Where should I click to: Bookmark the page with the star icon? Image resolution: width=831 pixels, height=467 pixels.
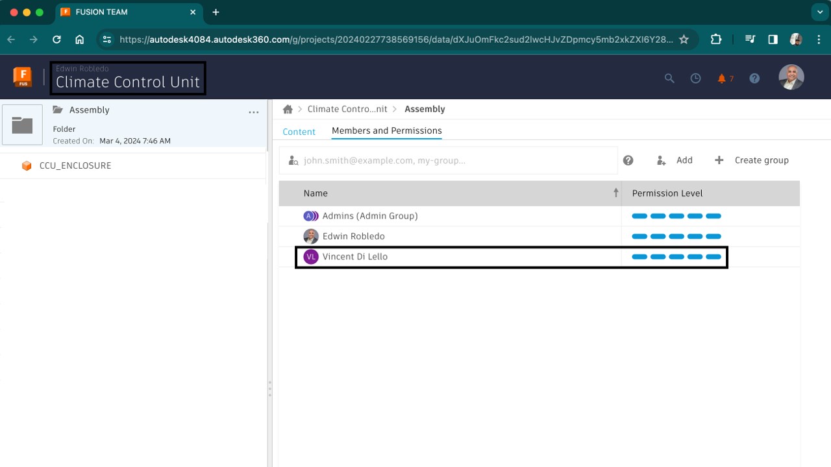[x=684, y=39]
